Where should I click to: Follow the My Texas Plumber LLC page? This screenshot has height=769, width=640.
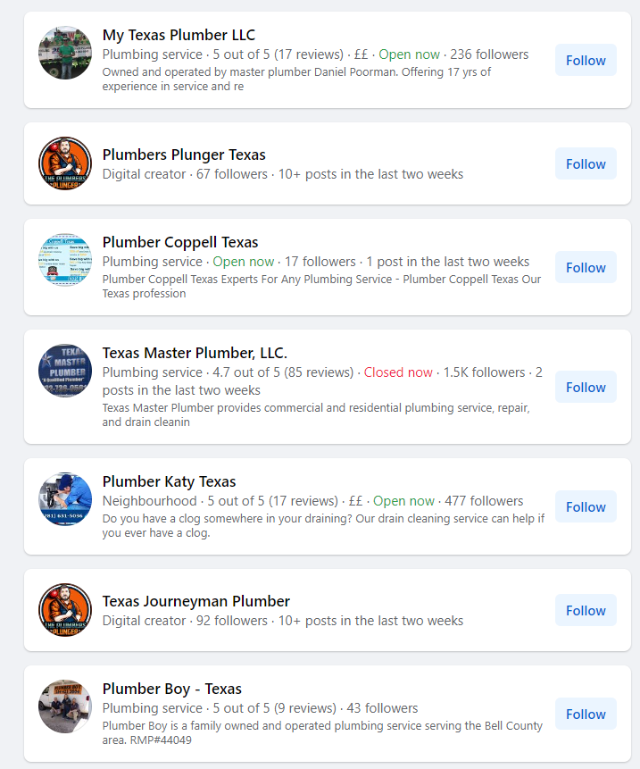585,60
